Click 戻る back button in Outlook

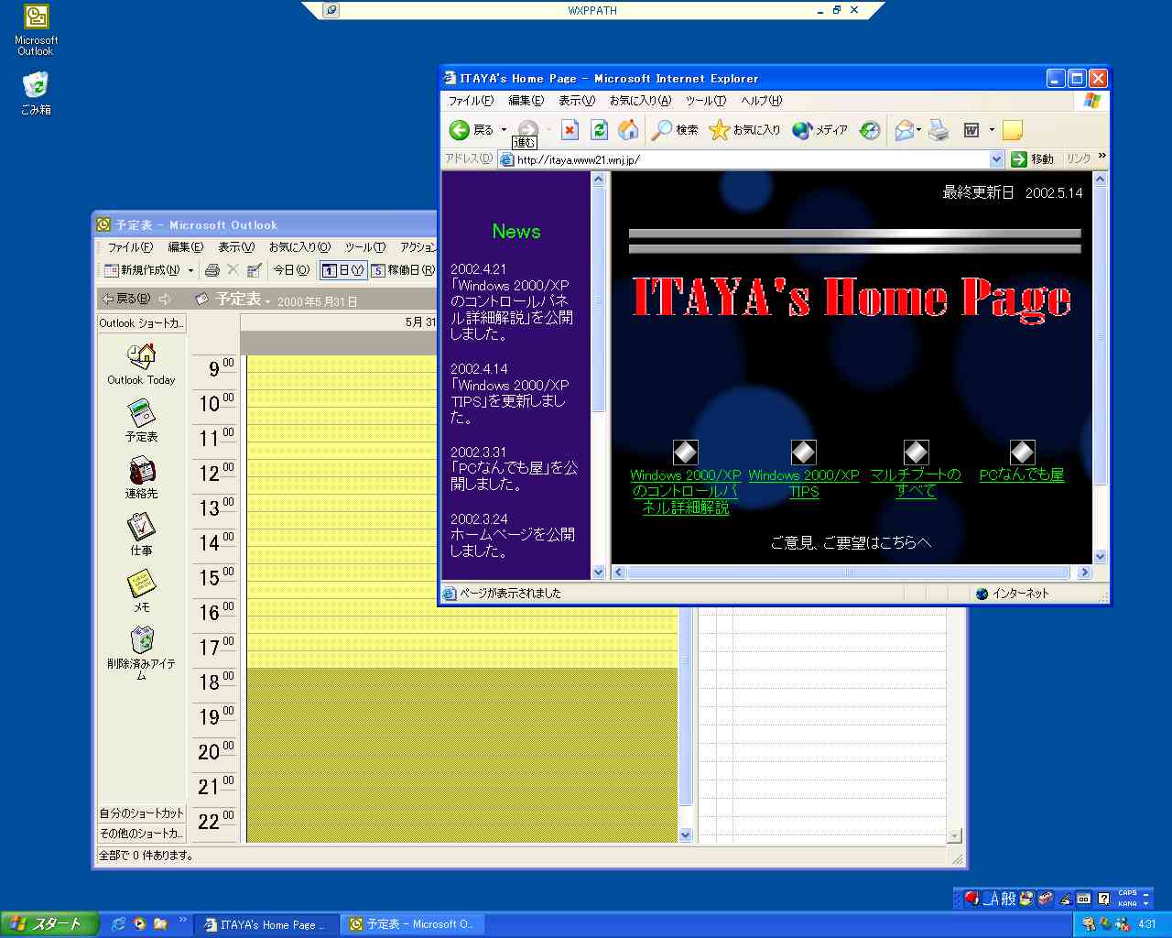pyautogui.click(x=126, y=299)
